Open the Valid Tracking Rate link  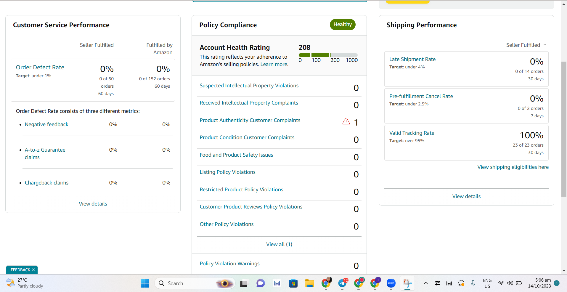[412, 133]
